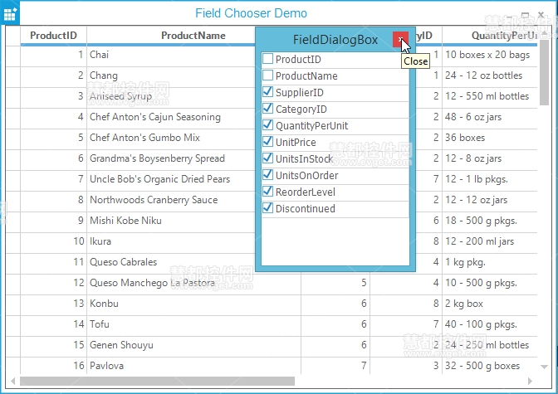558x394 pixels.
Task: Click the vertical scrollbar down arrow
Action: coord(544,367)
